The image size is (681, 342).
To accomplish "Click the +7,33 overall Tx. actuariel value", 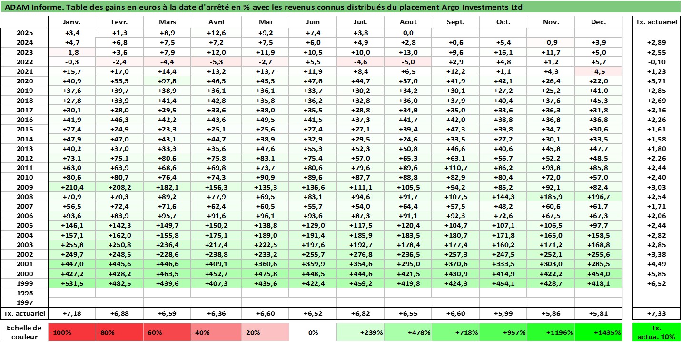I will pos(656,313).
